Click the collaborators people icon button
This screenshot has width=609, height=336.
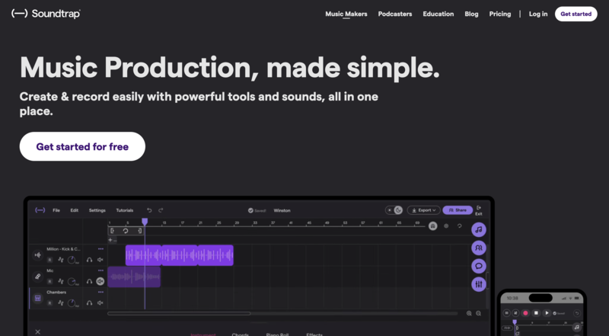[479, 248]
